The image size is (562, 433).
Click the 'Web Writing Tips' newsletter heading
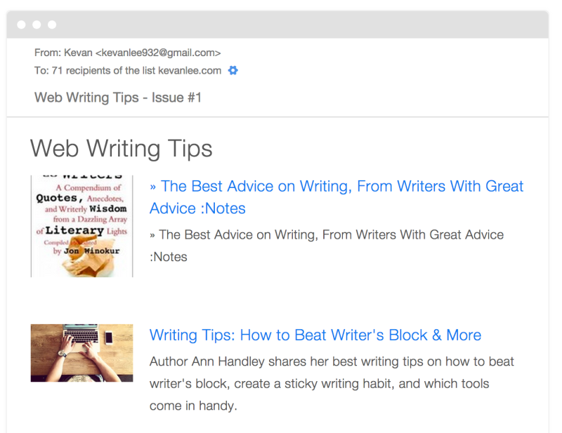tap(121, 148)
